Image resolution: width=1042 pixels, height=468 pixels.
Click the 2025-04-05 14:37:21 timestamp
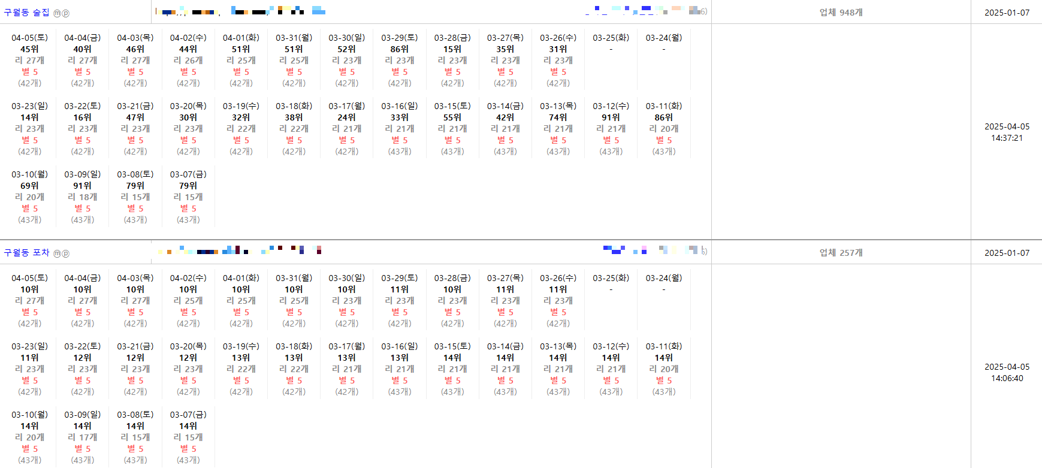tap(1007, 132)
